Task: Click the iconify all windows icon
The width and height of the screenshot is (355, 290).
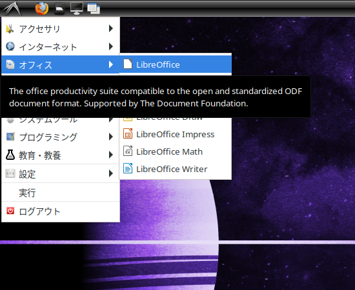Action: pos(94,8)
